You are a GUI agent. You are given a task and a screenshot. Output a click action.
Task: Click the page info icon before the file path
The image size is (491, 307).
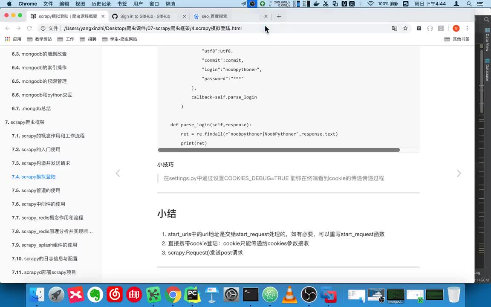(x=43, y=28)
